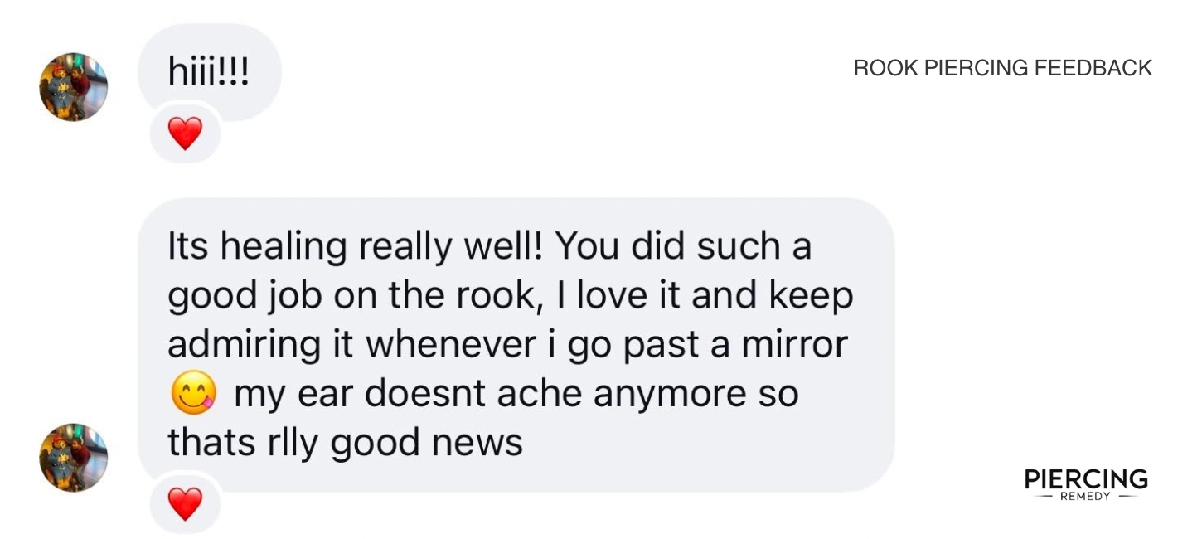The image size is (1202, 539).
Task: Tap the heart reaction under hiii!!!
Action: coord(185,134)
